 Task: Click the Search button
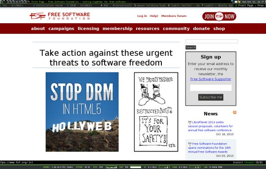191,47
